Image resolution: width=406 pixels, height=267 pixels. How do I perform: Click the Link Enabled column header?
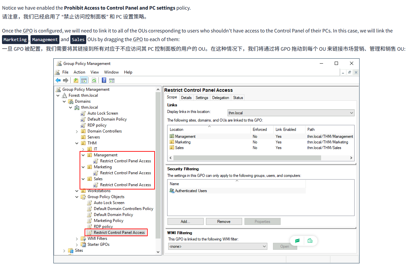tap(289, 130)
